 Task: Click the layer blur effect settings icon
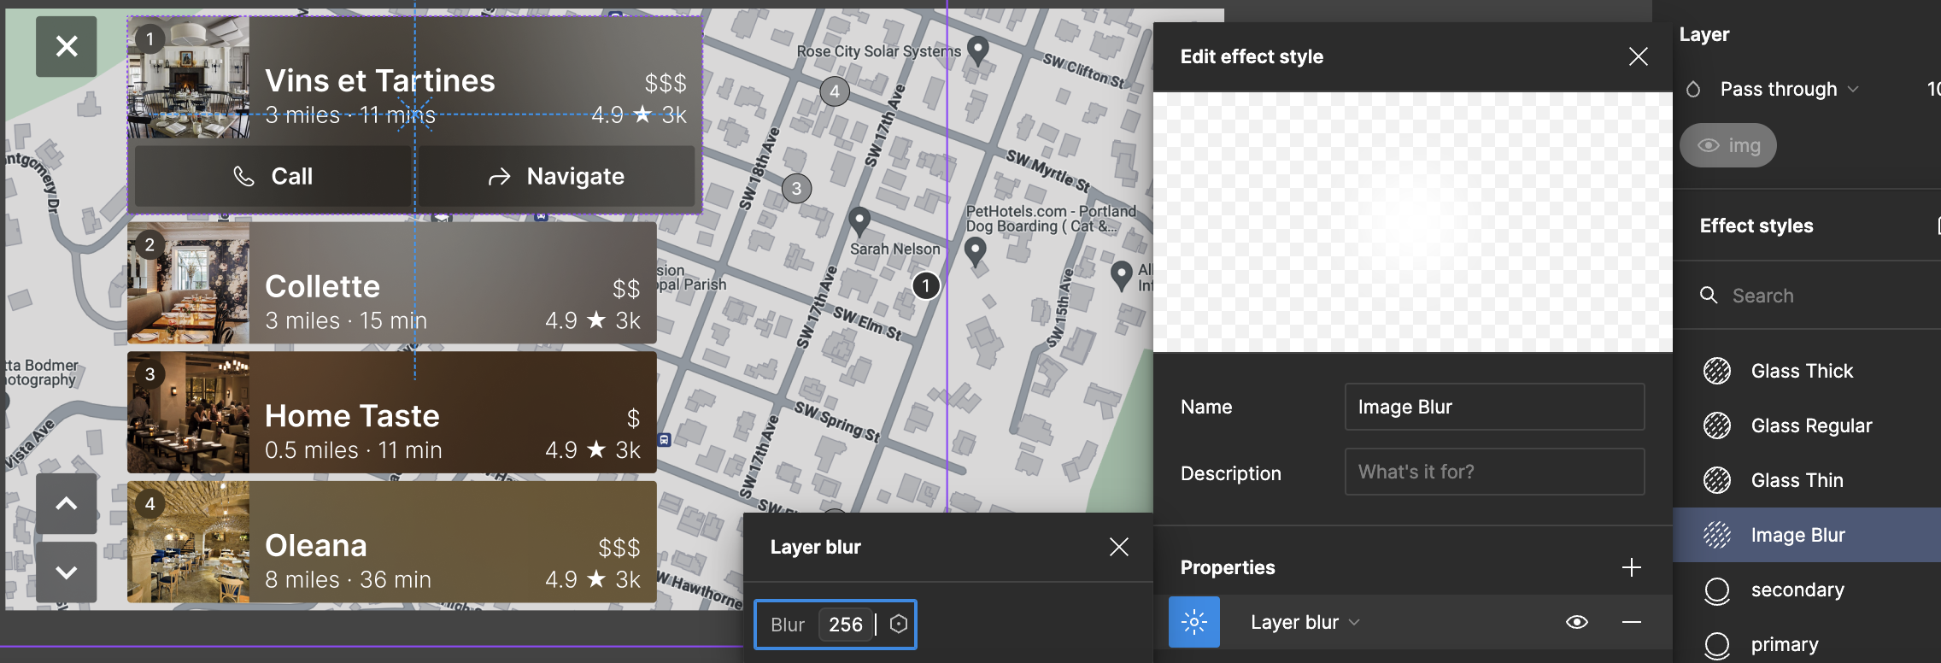1193,622
